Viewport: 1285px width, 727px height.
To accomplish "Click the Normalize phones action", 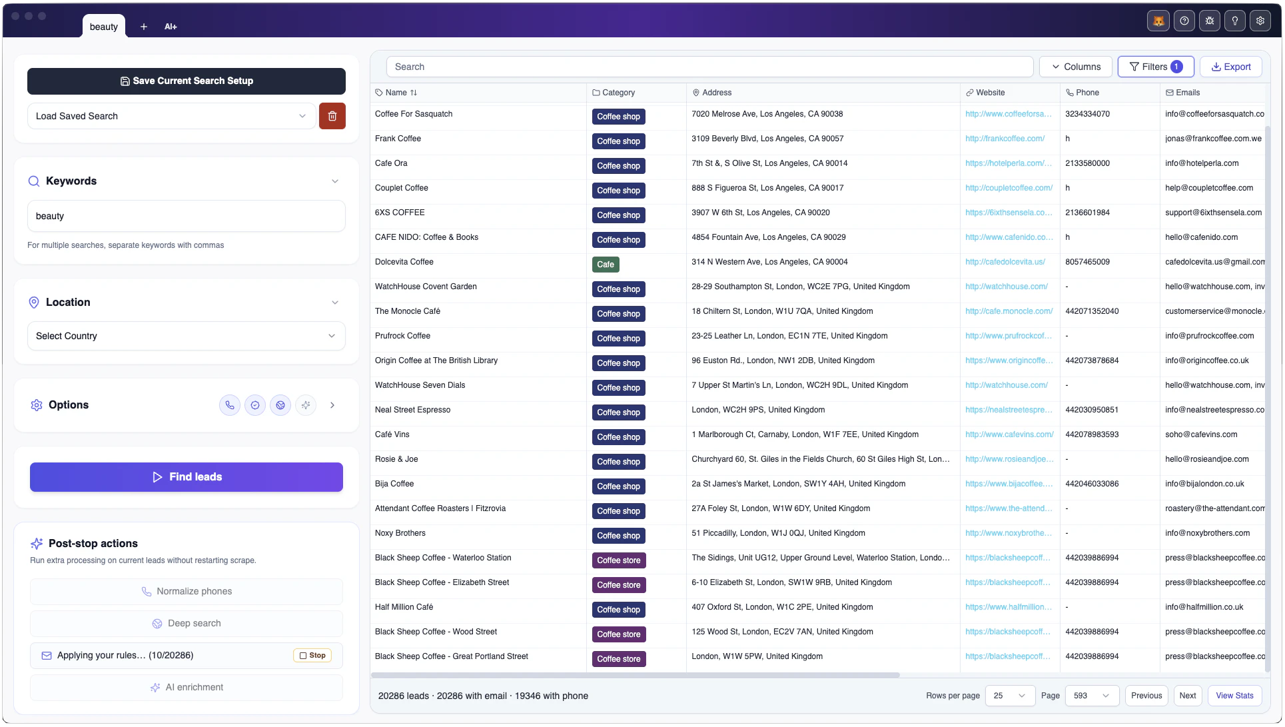I will click(186, 592).
